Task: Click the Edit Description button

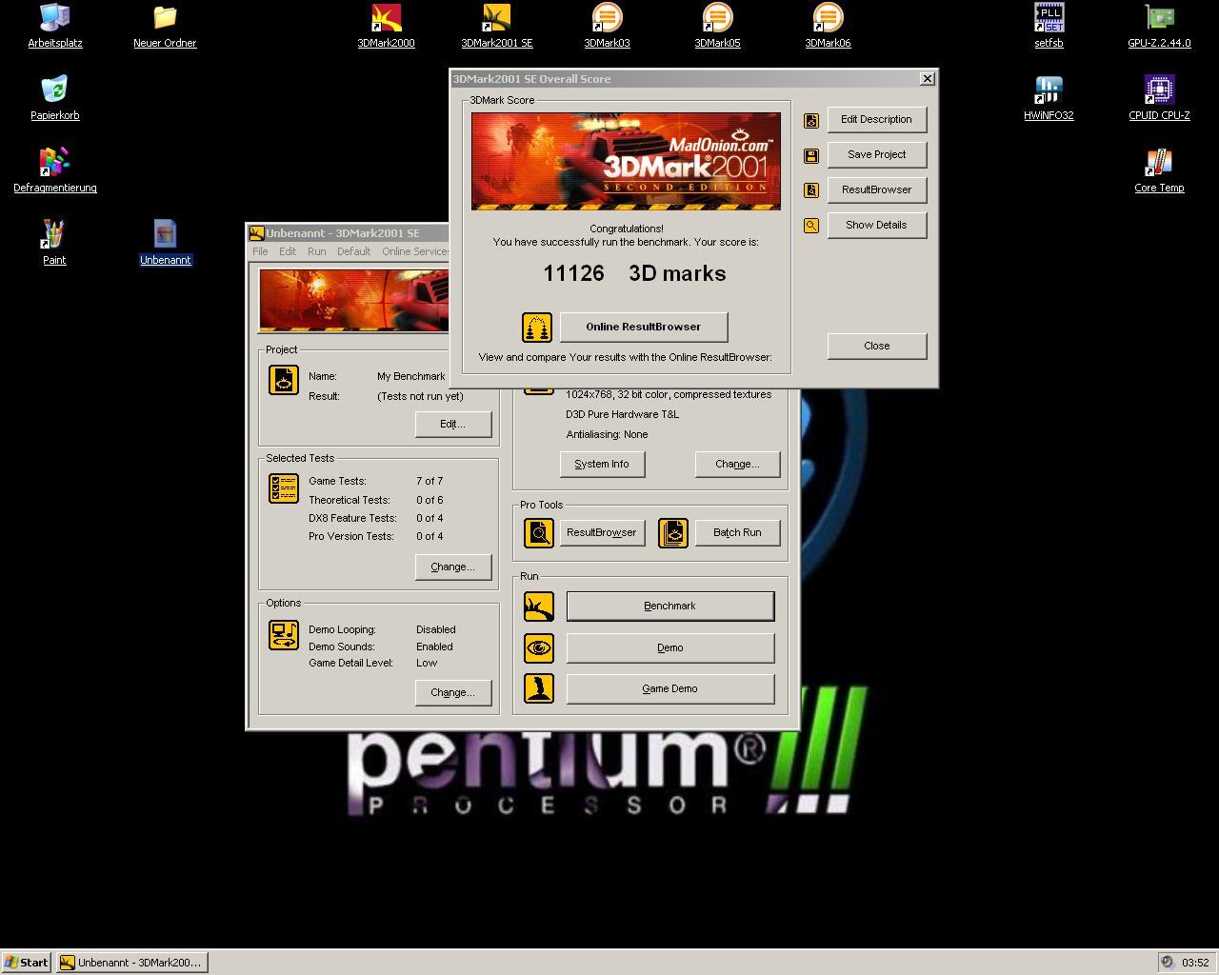Action: click(x=876, y=120)
